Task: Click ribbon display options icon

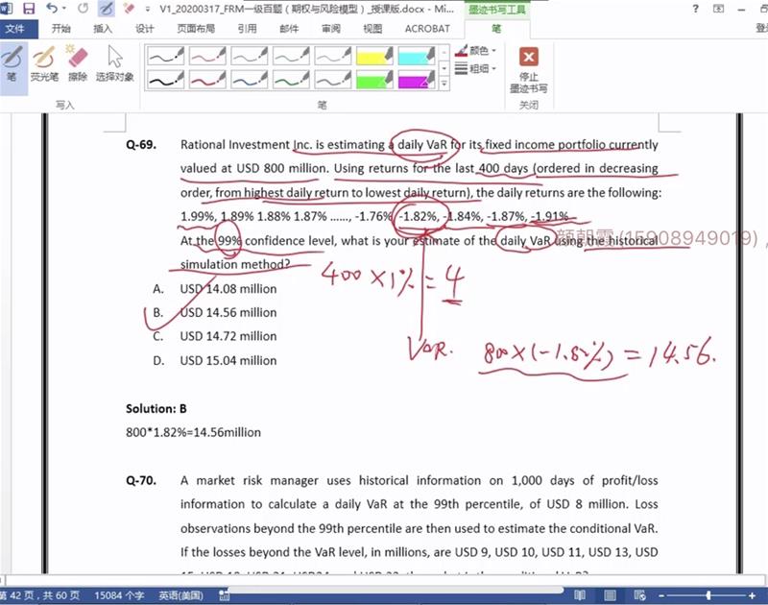Action: click(718, 9)
